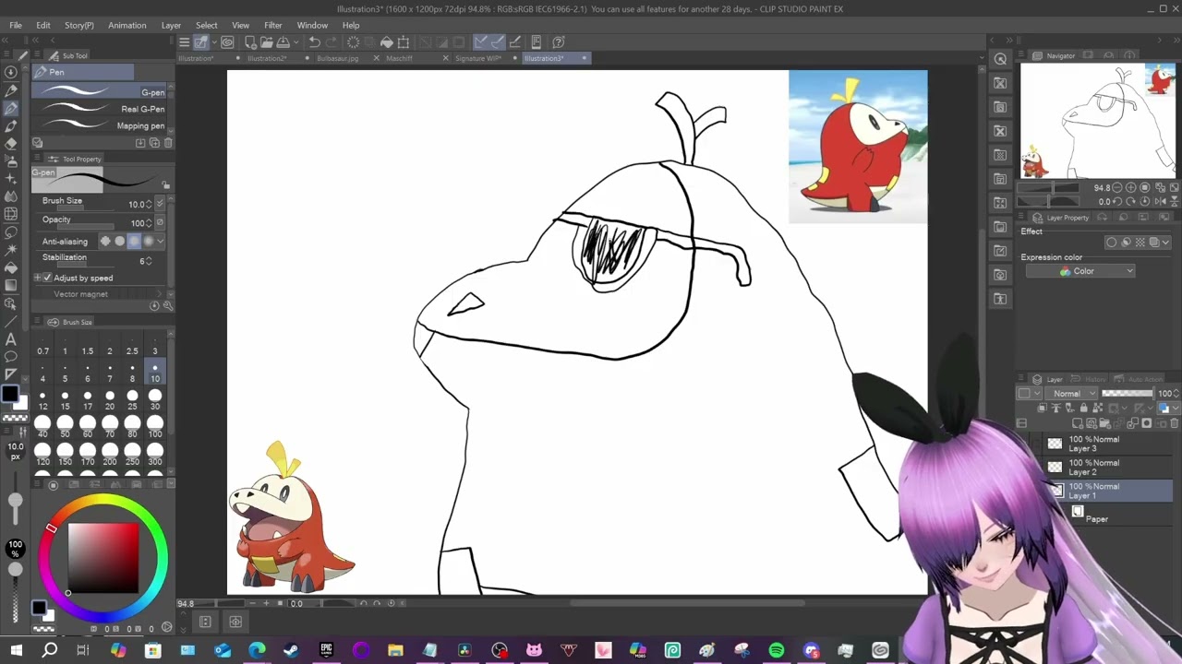The width and height of the screenshot is (1182, 664).
Task: Select the Paper layer
Action: coord(1099,514)
